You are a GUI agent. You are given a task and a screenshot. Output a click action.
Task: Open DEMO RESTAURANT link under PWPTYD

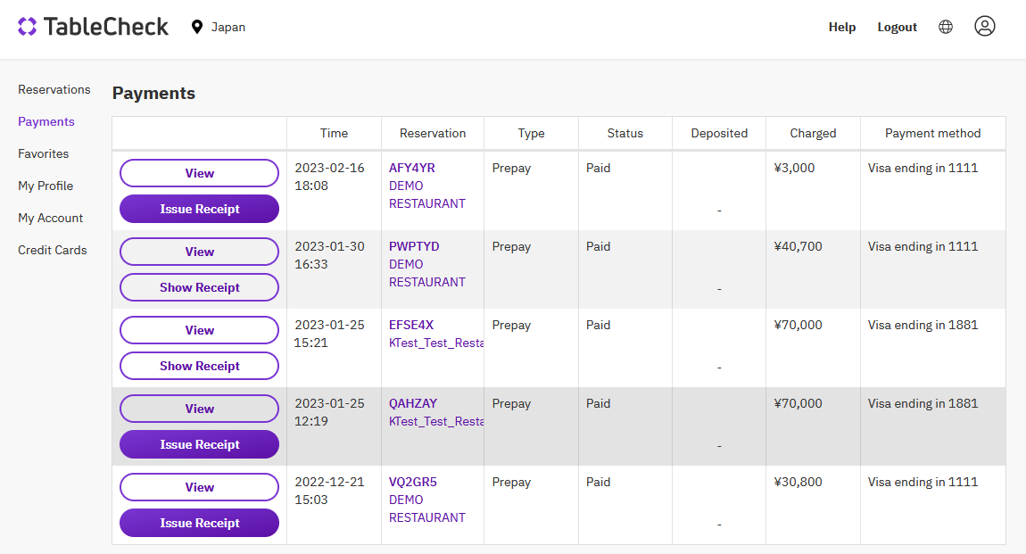click(426, 273)
